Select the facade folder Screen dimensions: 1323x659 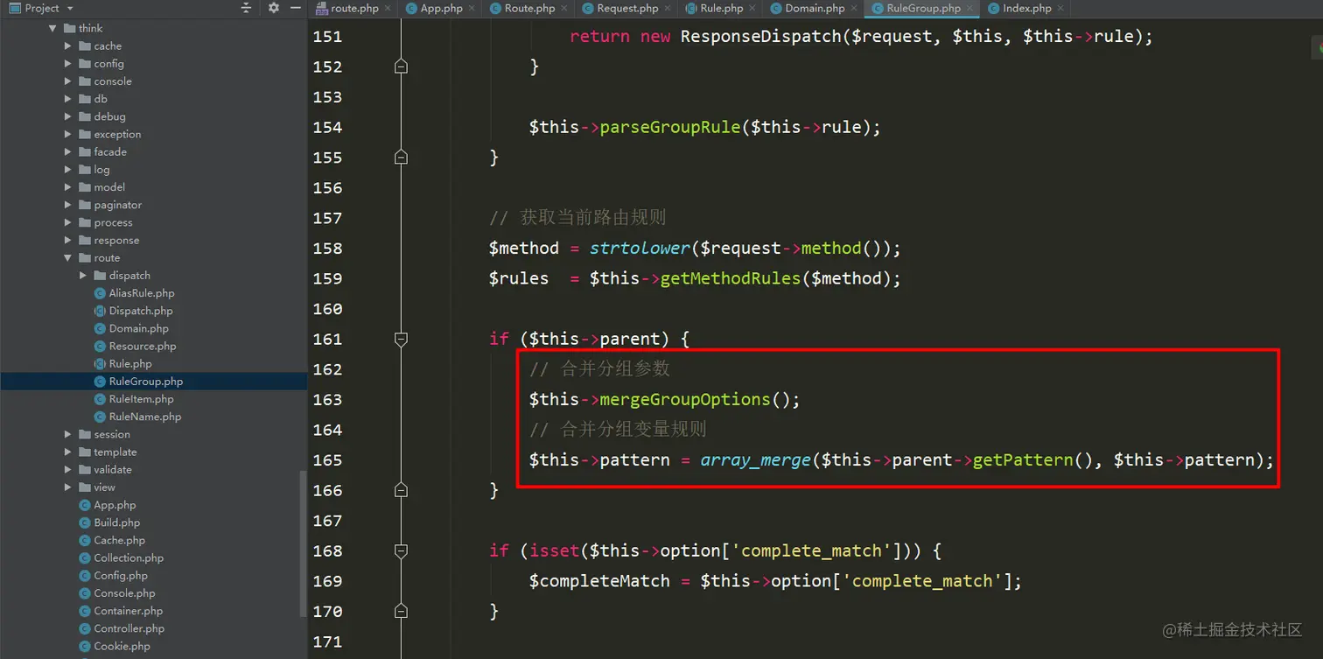(110, 151)
